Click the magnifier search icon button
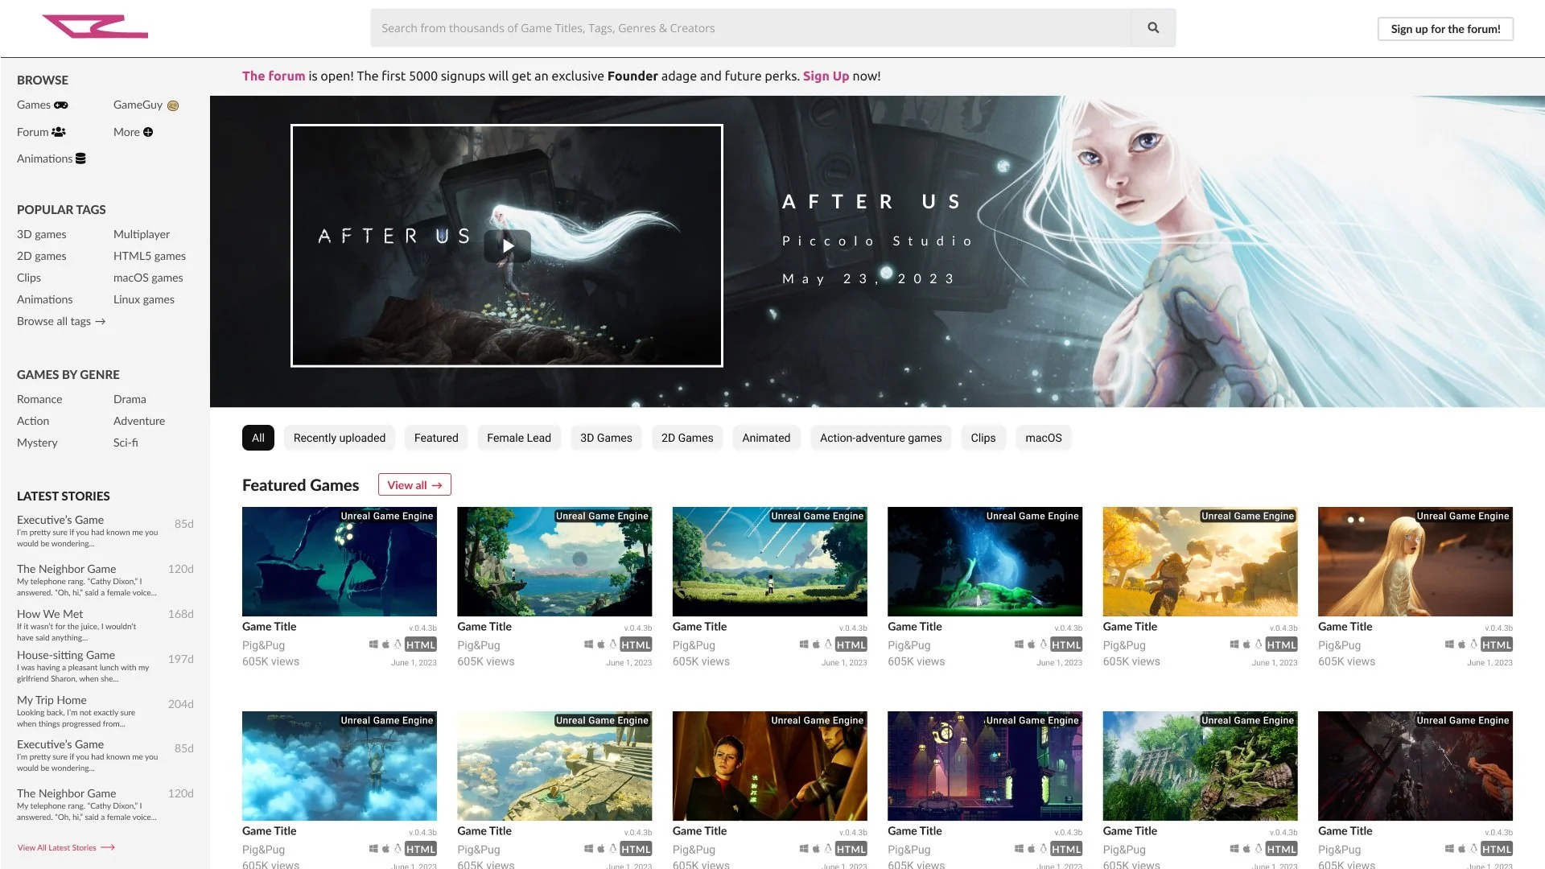The image size is (1545, 869). coord(1153,28)
